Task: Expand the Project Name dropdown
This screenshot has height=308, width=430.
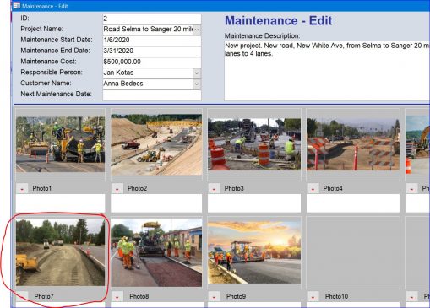Action: click(x=197, y=30)
